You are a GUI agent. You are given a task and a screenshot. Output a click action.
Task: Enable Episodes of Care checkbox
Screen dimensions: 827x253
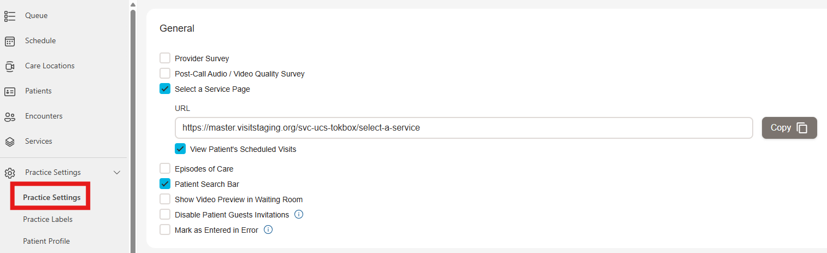click(165, 168)
